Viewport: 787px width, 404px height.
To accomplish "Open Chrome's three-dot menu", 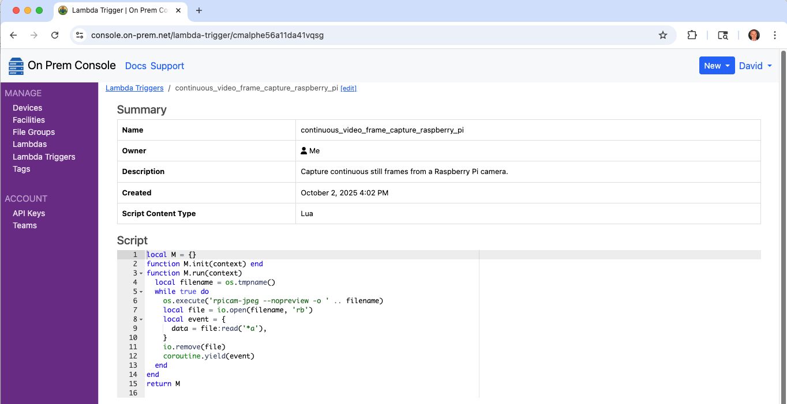I will pyautogui.click(x=775, y=35).
